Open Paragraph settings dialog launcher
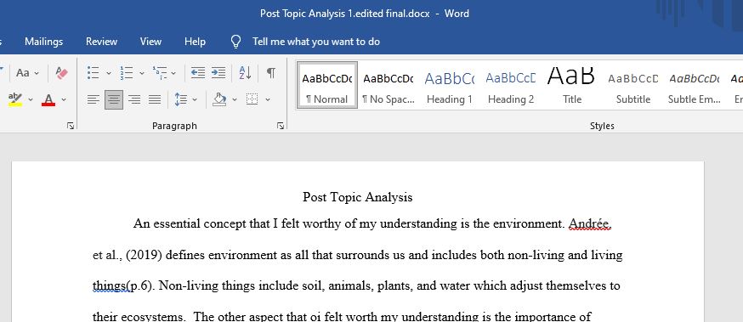 click(281, 126)
